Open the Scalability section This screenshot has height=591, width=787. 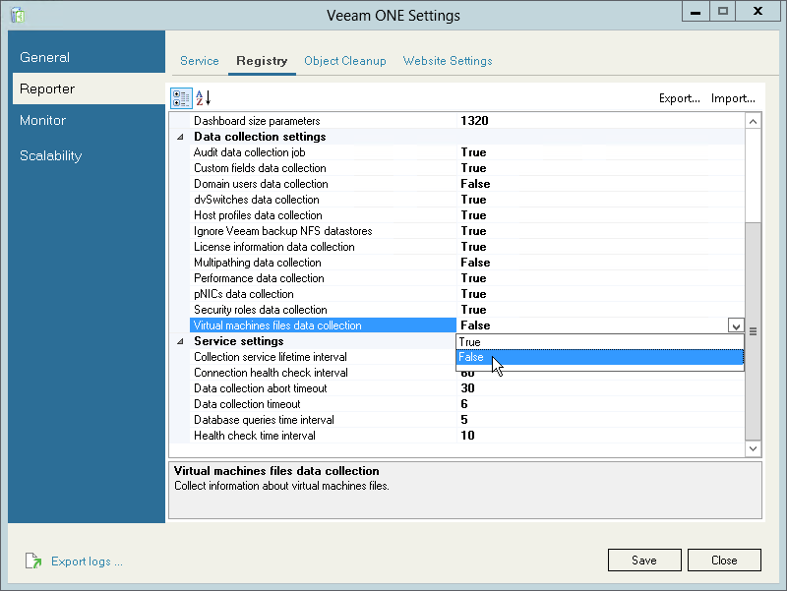(x=87, y=155)
